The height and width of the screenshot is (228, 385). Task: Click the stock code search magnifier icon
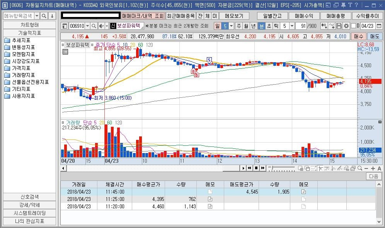click(94, 26)
